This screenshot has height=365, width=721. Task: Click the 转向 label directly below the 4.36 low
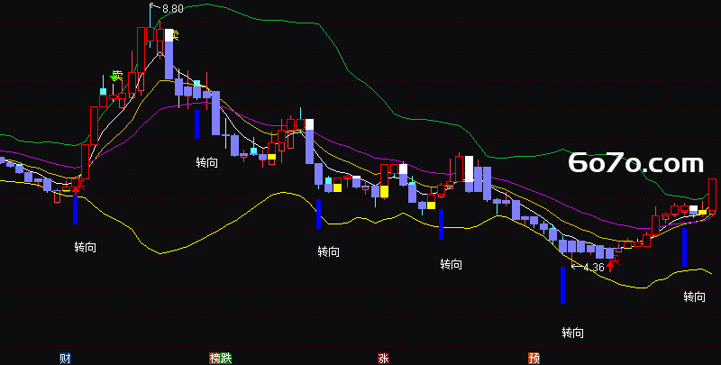[573, 333]
